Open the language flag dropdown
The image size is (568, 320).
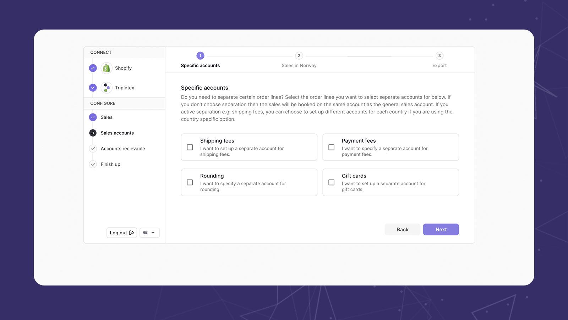pos(149,233)
